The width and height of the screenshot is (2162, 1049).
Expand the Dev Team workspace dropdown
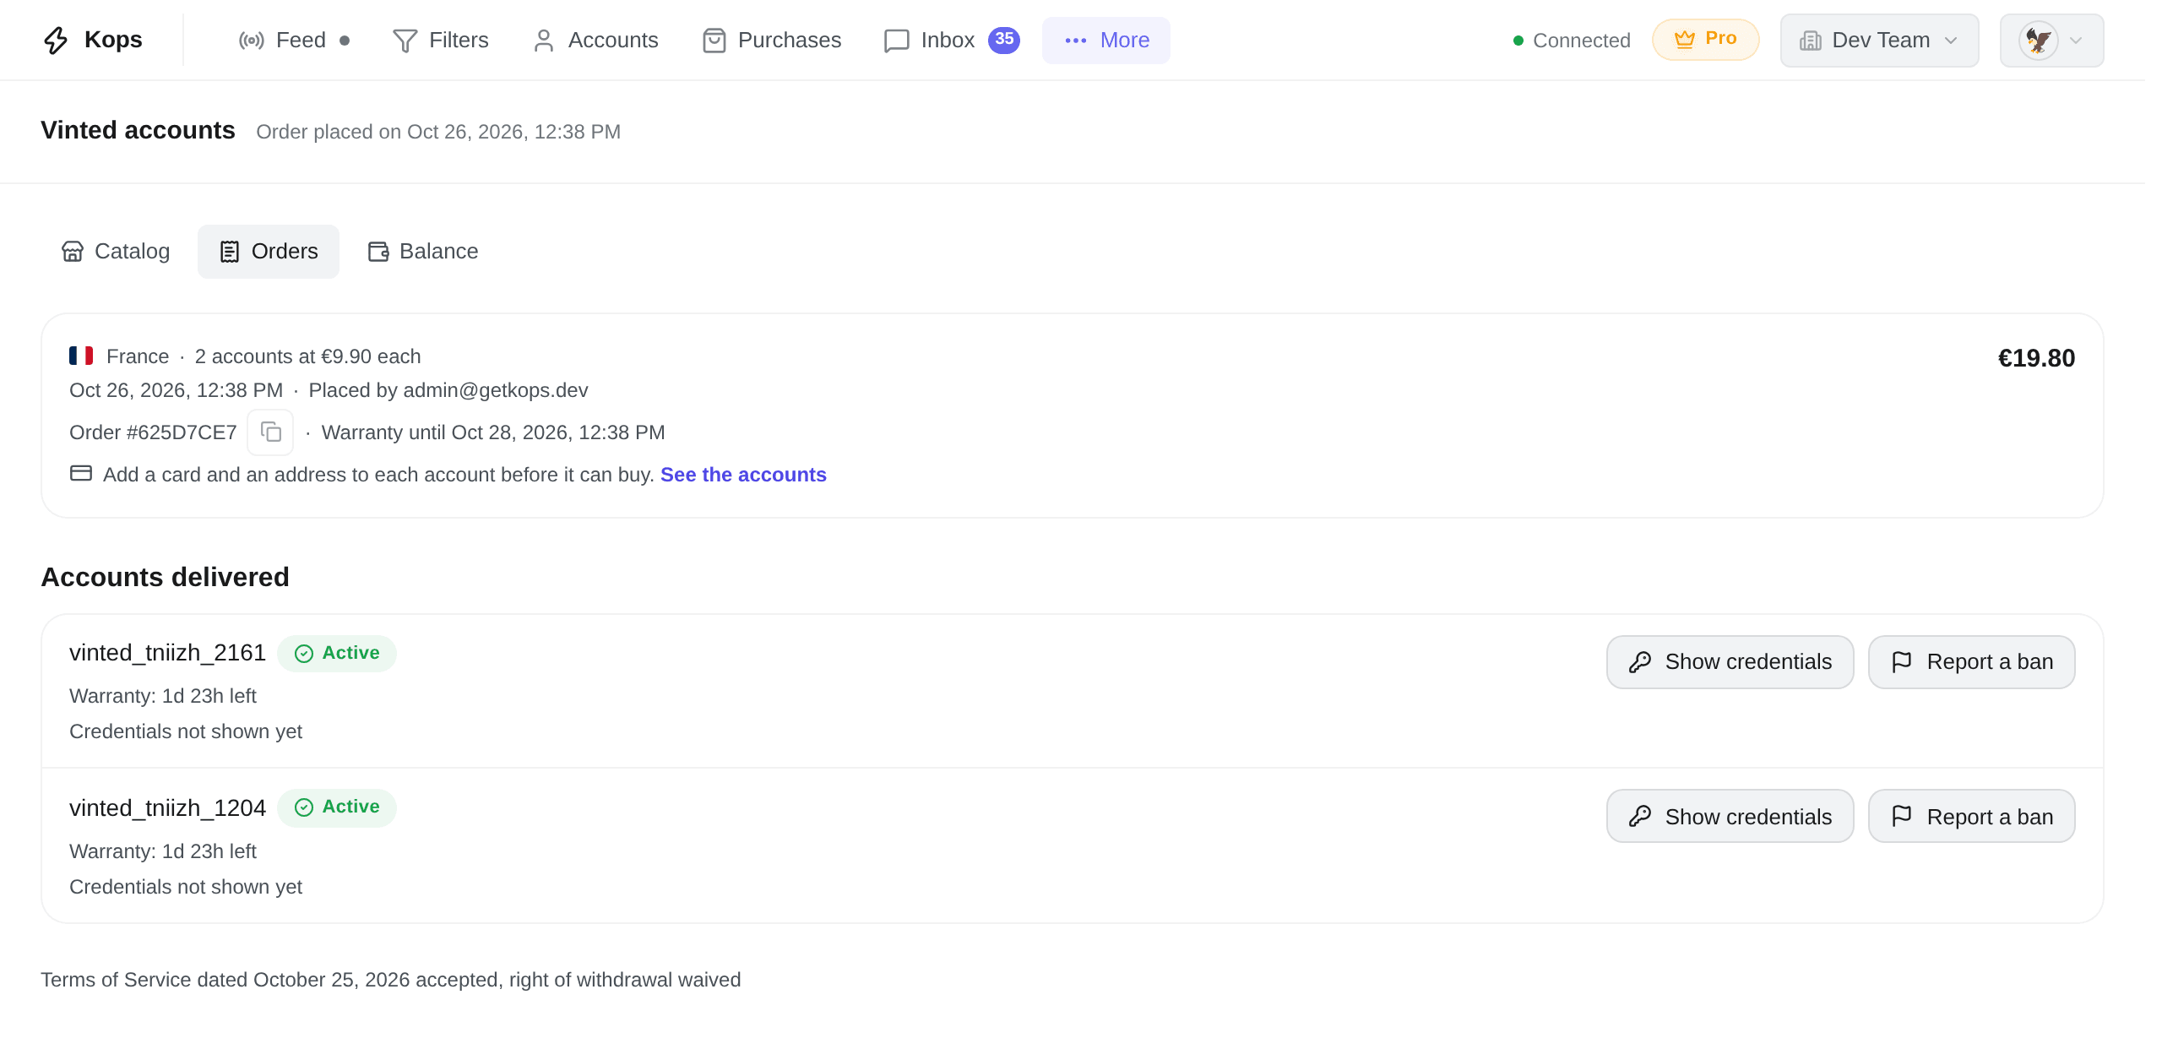1879,40
